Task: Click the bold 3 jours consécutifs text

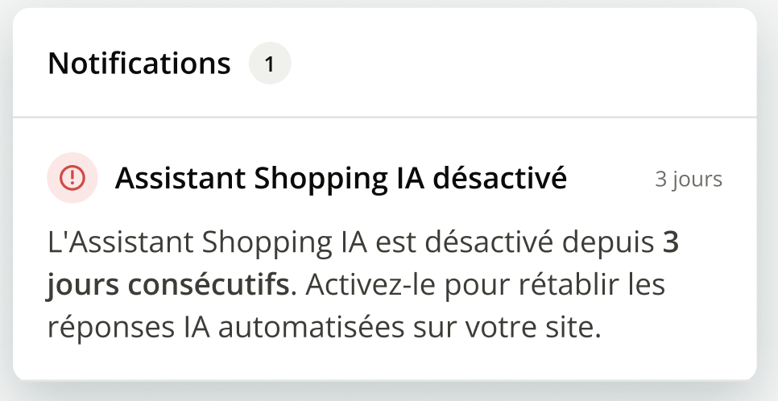Action: tap(168, 286)
